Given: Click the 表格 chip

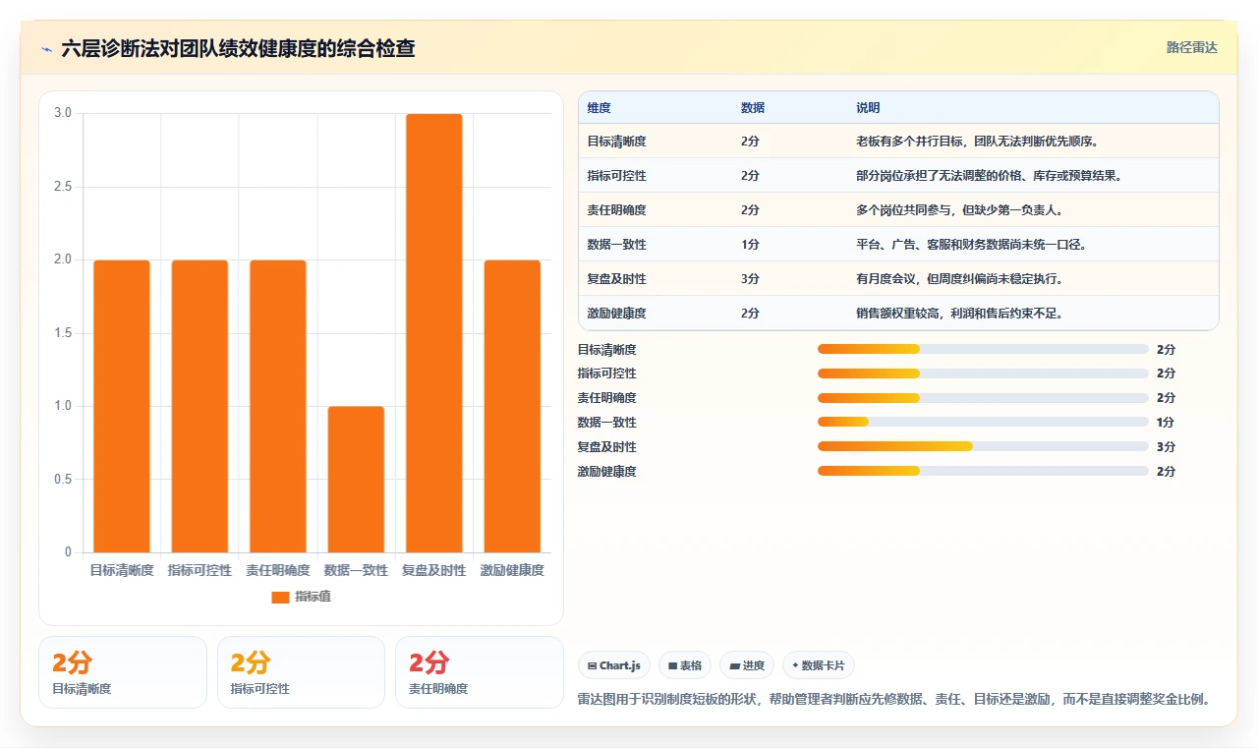Looking at the screenshot, I should point(685,665).
